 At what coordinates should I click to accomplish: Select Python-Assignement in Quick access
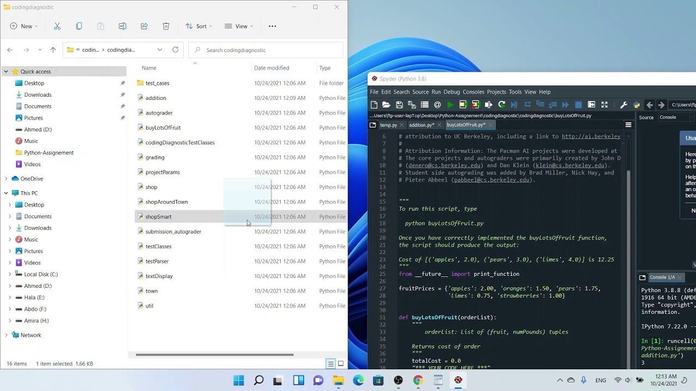click(x=48, y=153)
